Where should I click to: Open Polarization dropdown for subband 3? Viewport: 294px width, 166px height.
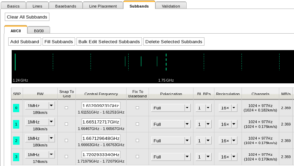pyautogui.click(x=171, y=157)
